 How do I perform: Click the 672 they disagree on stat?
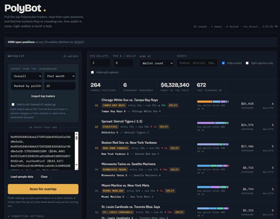pyautogui.click(x=209, y=87)
